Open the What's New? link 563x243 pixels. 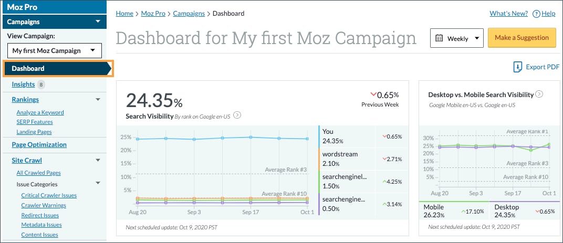tap(508, 14)
